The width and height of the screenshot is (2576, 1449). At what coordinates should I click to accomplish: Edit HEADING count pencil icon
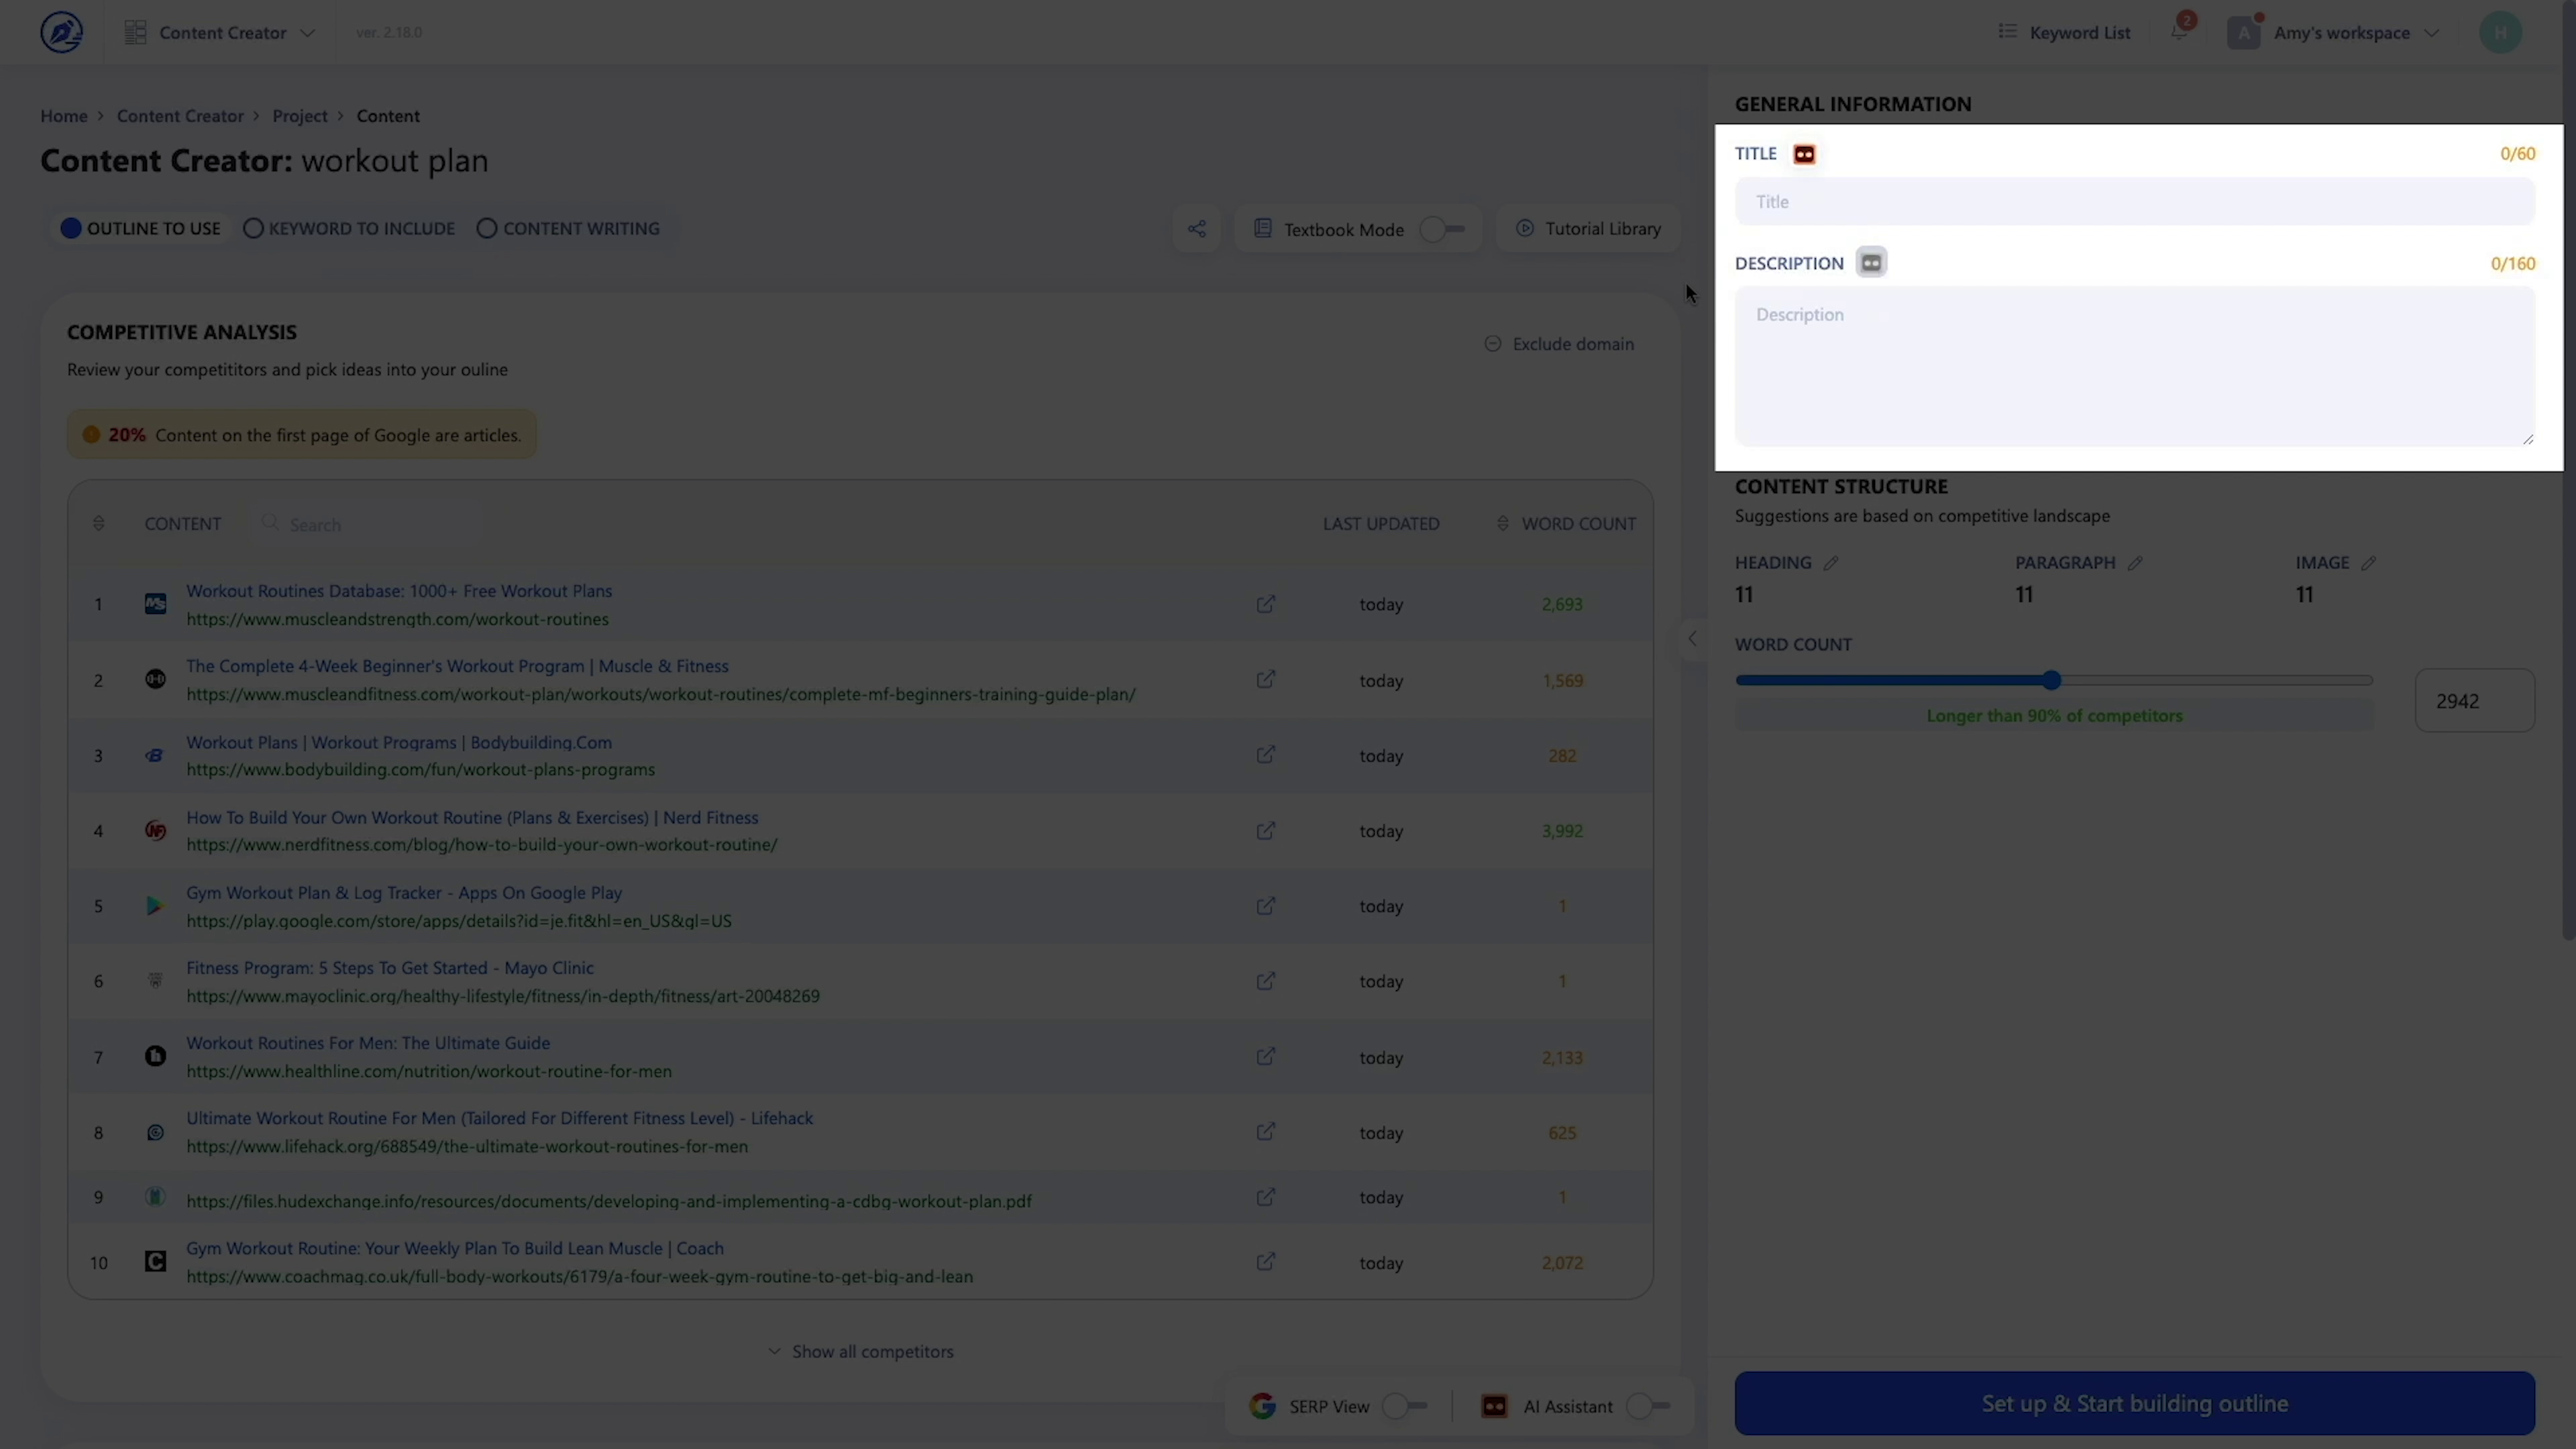click(1830, 563)
